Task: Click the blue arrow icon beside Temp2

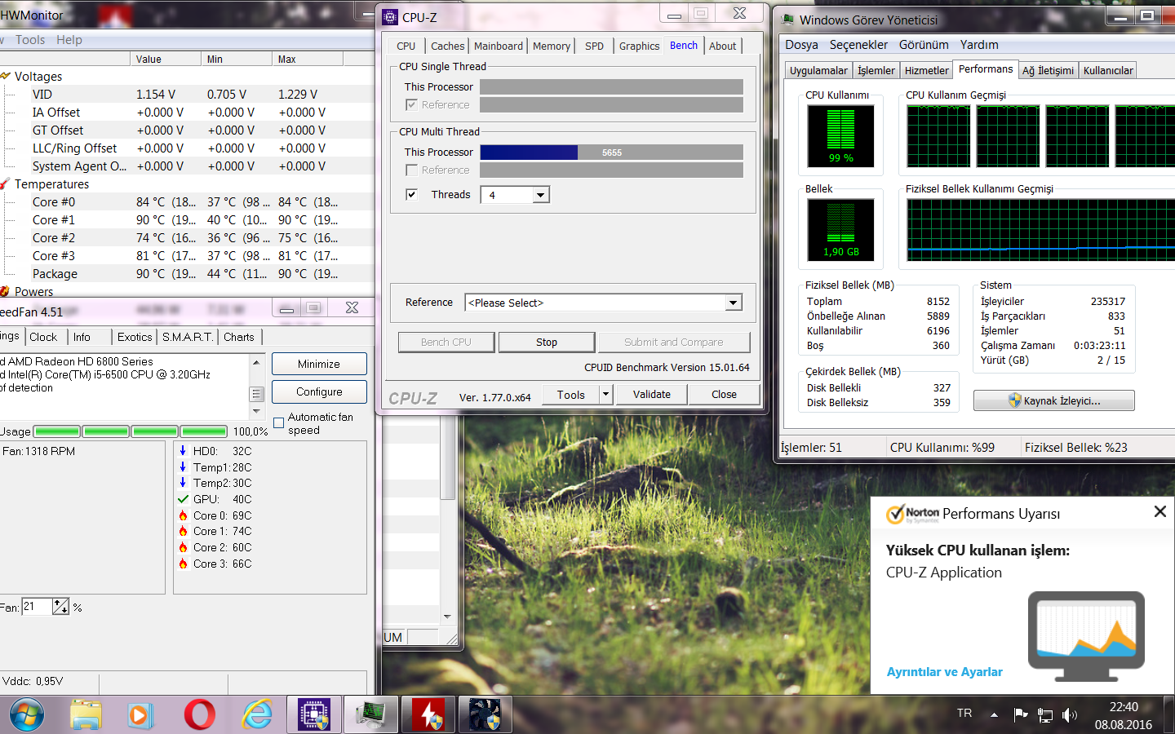Action: pyautogui.click(x=183, y=483)
